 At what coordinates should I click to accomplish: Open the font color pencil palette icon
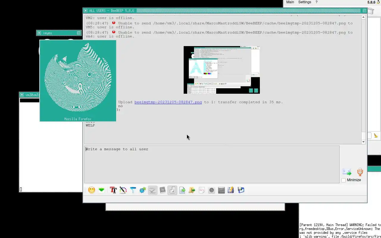coord(123,190)
